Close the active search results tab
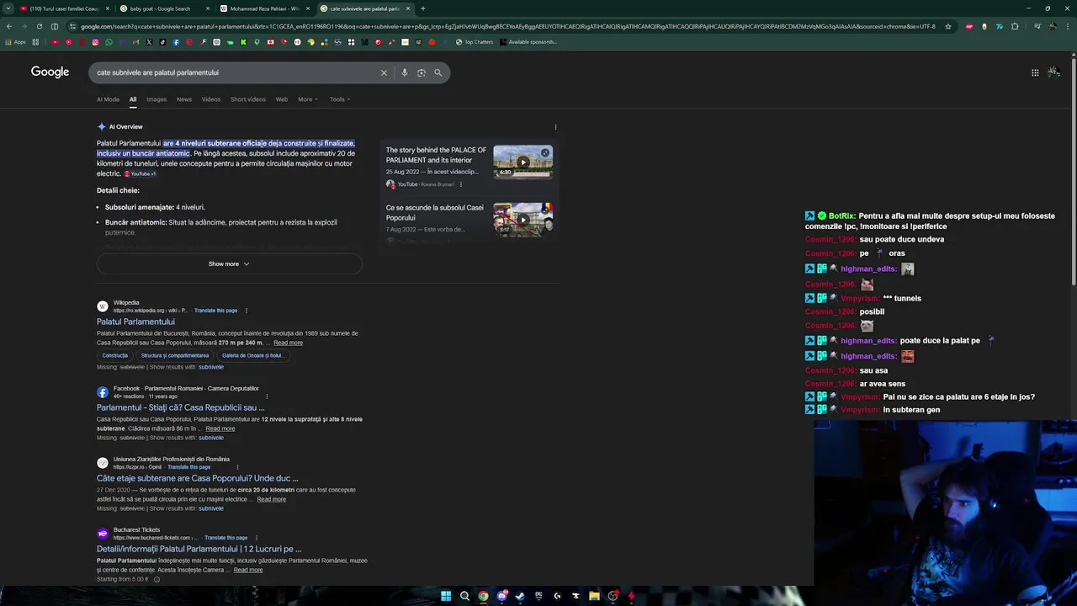This screenshot has height=606, width=1077. point(409,8)
